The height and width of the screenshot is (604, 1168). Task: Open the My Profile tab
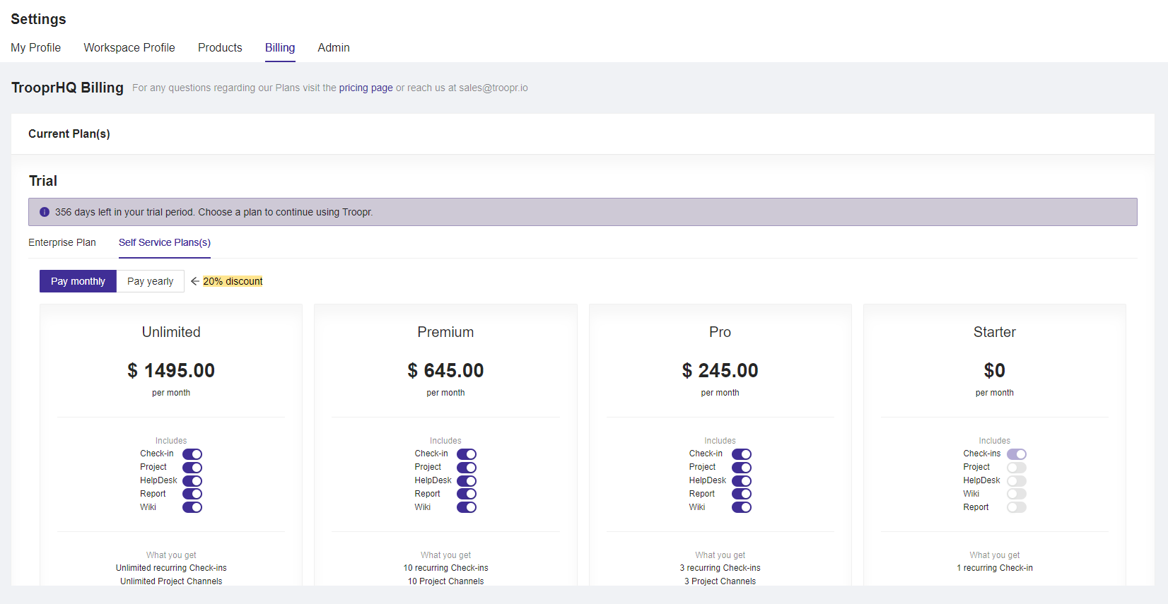(x=36, y=47)
